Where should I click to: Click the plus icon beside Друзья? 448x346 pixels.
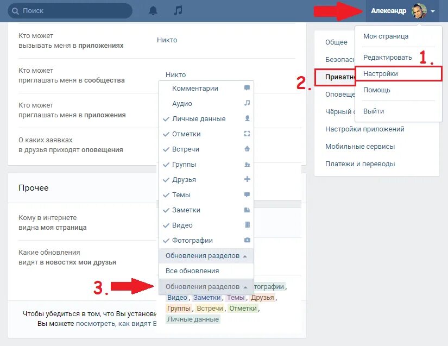[x=247, y=179]
